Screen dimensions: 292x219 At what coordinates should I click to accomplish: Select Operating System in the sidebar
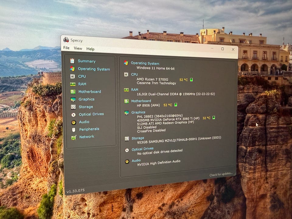pyautogui.click(x=94, y=69)
